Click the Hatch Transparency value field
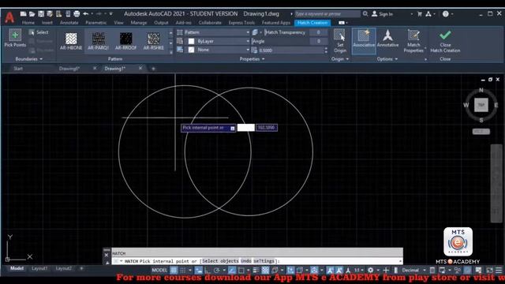This screenshot has height=284, width=505. point(318,32)
